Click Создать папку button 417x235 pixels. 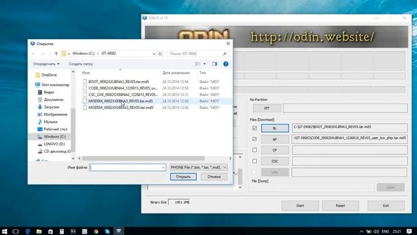pos(81,64)
